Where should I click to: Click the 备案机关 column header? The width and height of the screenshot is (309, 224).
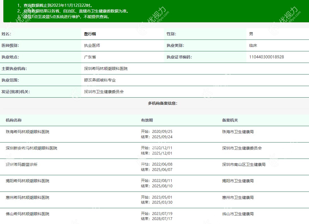pos(230,120)
